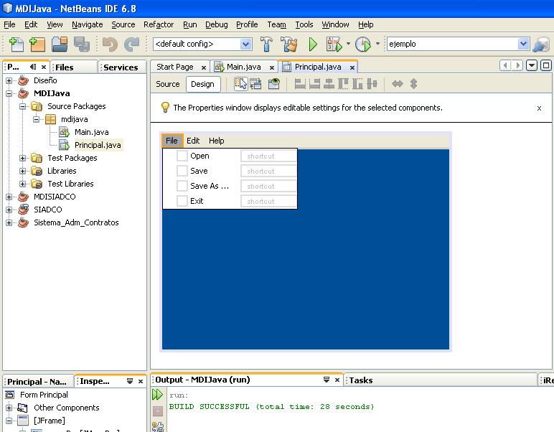Collapse the Source Packages node
Viewport: 554px width, 432px height.
pos(23,106)
